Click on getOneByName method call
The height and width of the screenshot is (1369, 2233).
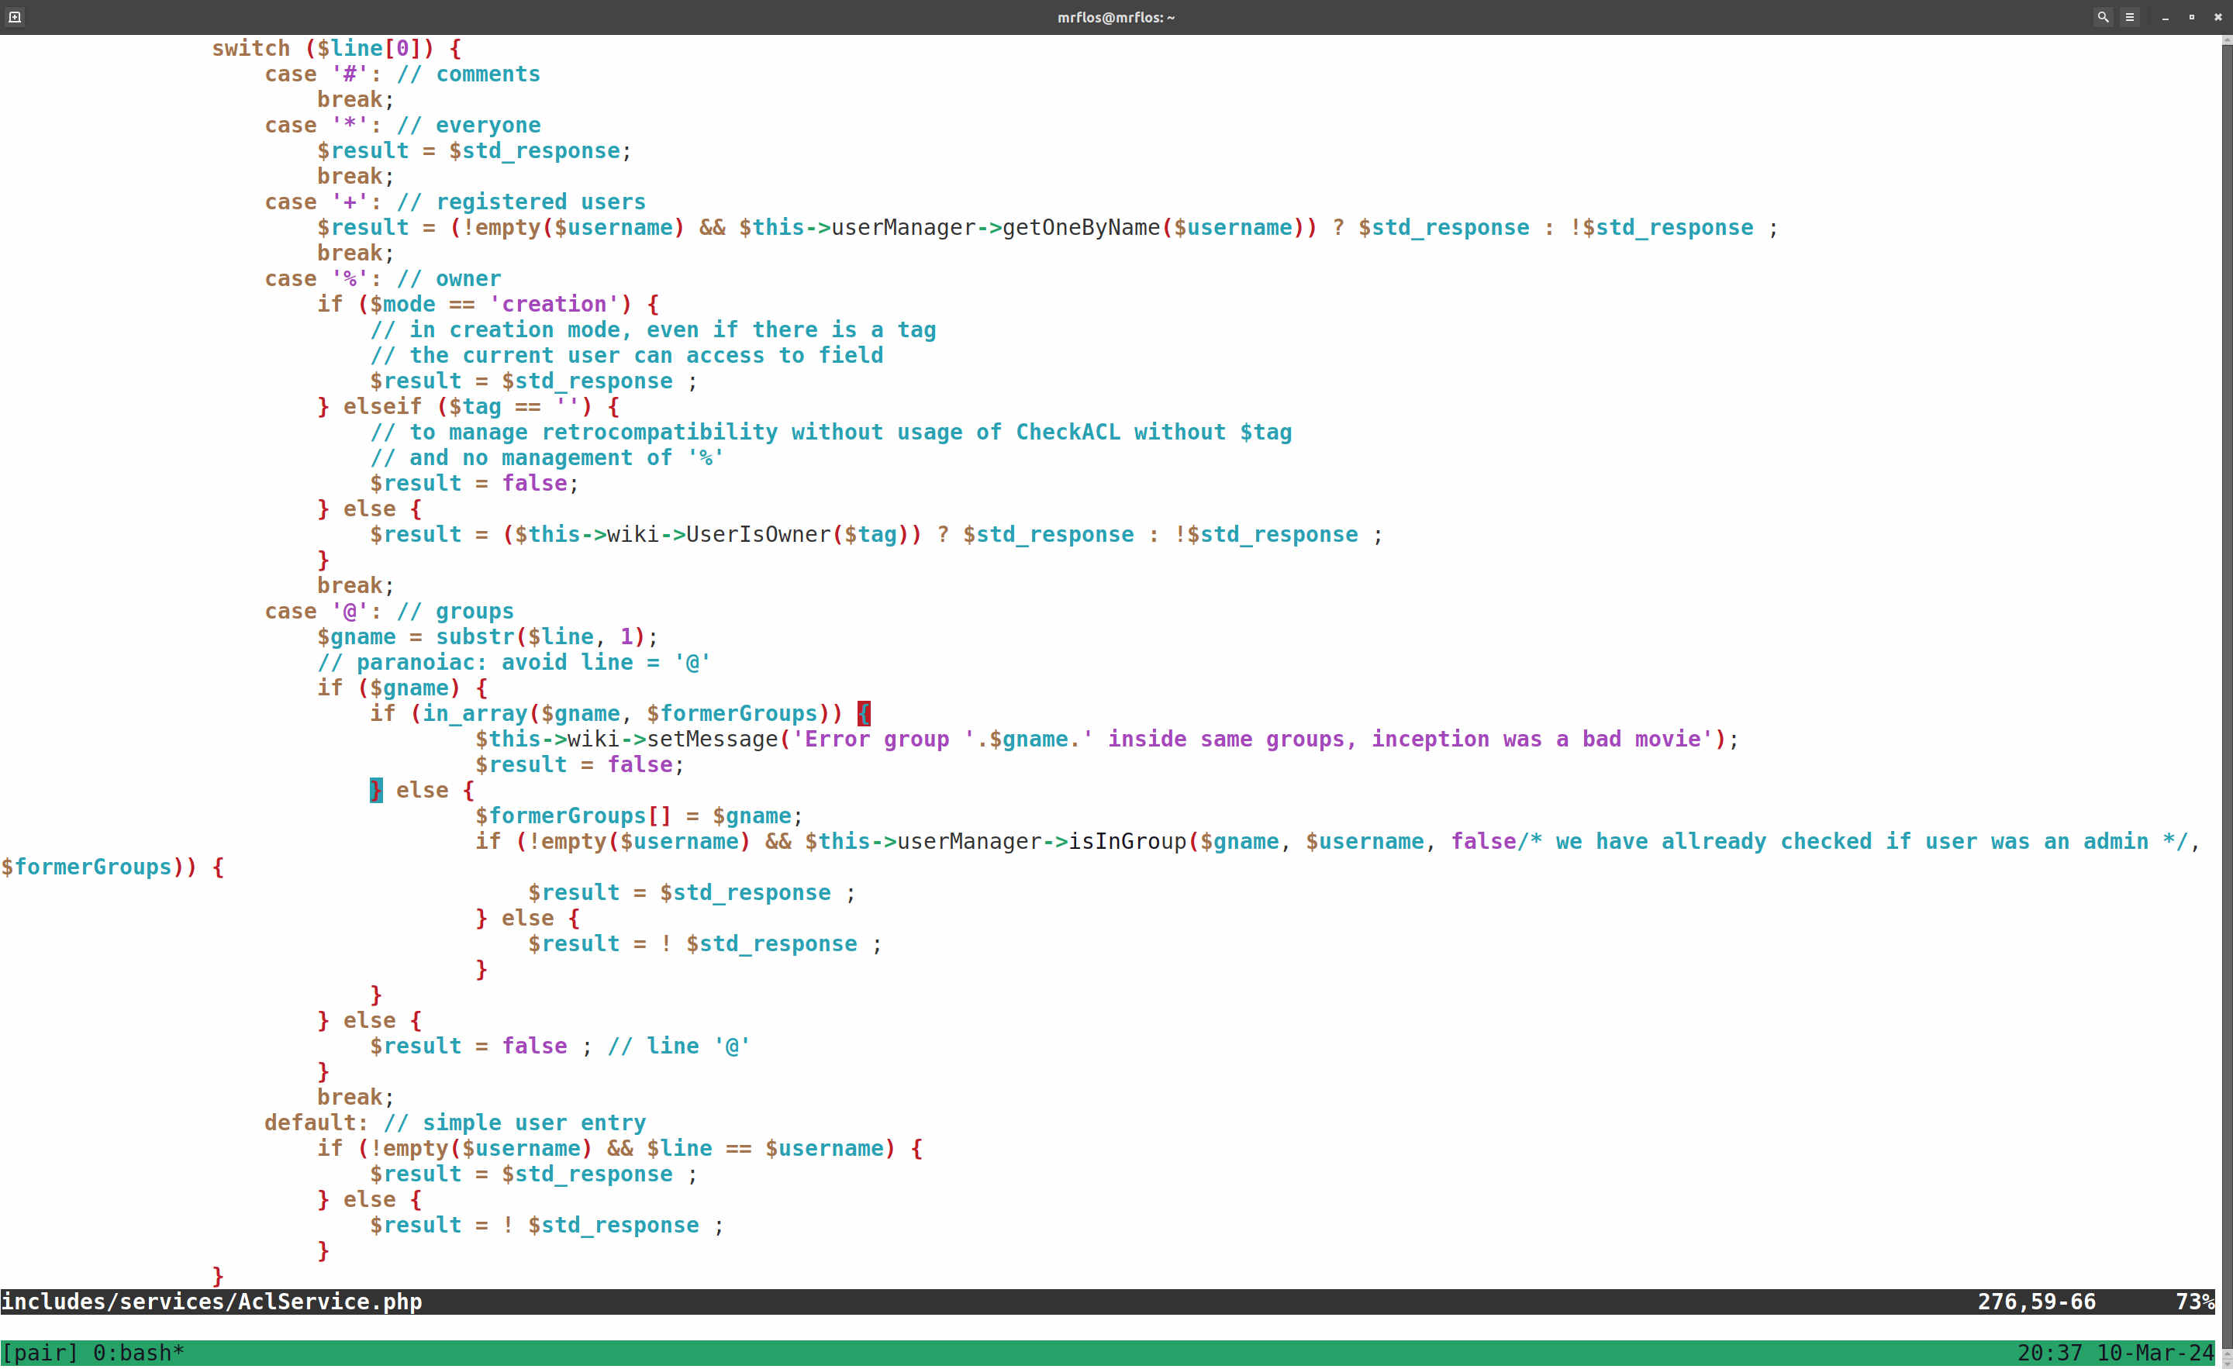[x=1081, y=227]
